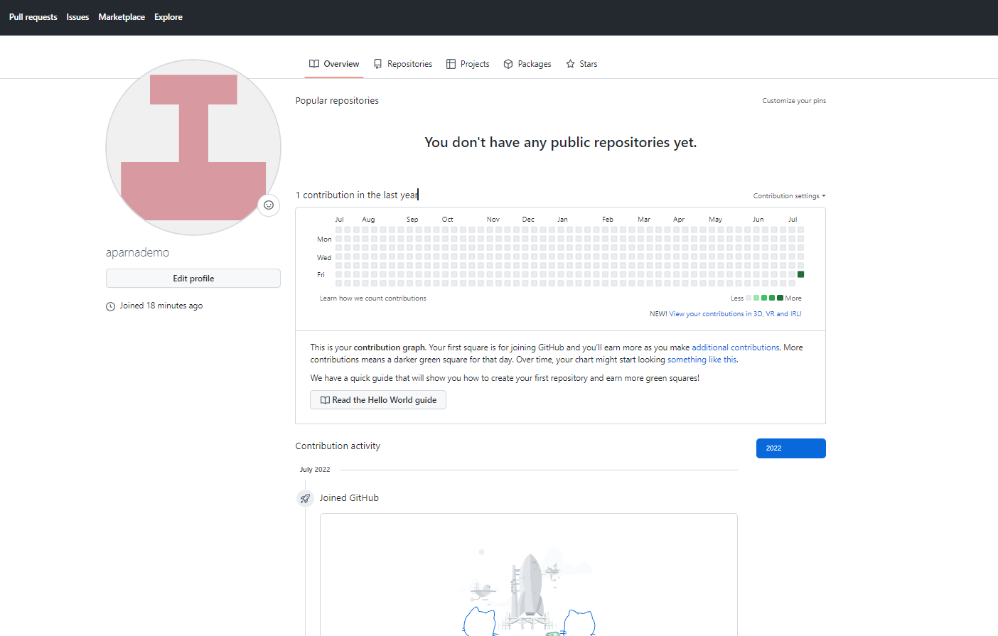Open Customize your pins
This screenshot has height=636, width=998.
point(794,100)
